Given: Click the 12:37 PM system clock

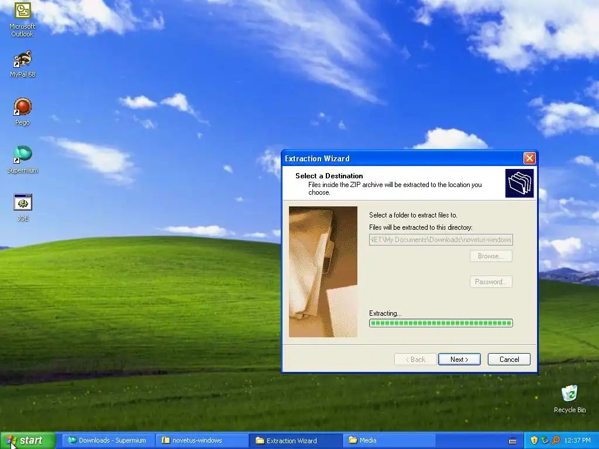Looking at the screenshot, I should point(577,441).
